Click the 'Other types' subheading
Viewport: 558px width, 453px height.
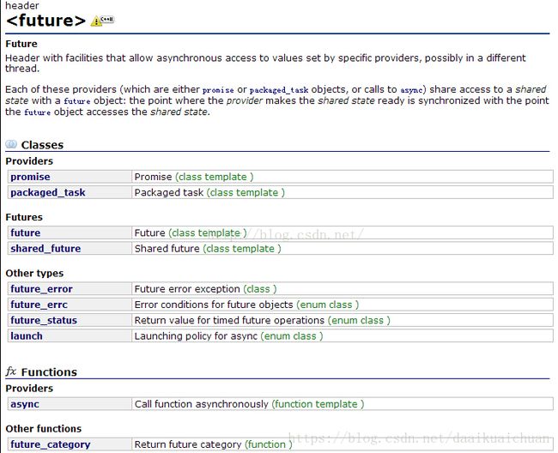pyautogui.click(x=34, y=274)
